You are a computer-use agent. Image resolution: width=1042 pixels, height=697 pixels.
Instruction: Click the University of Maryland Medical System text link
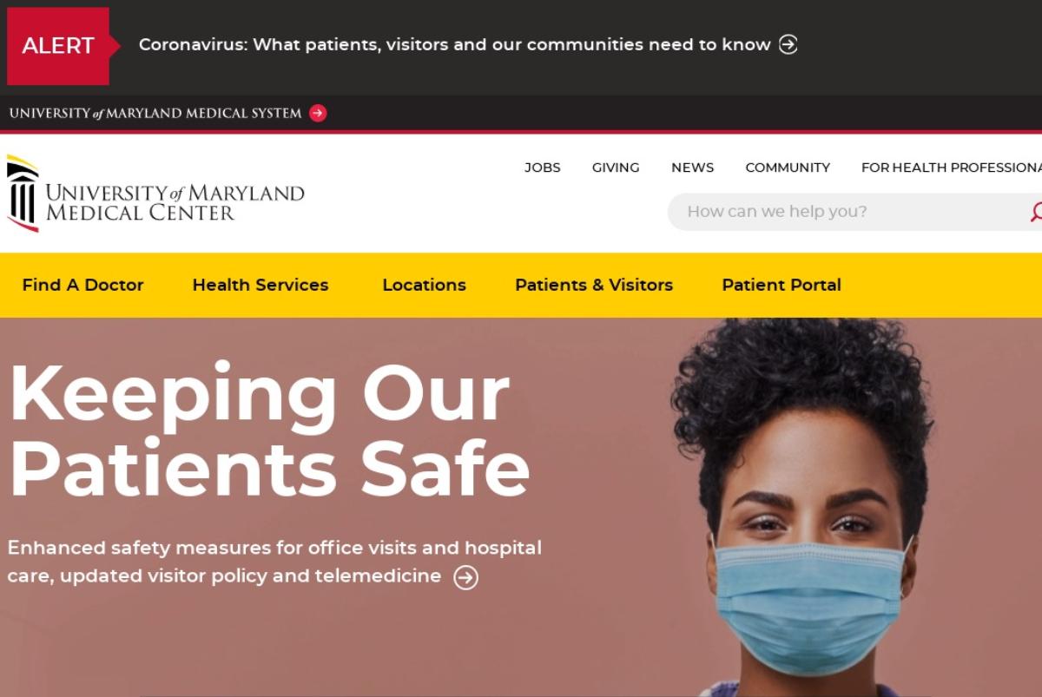click(x=155, y=113)
